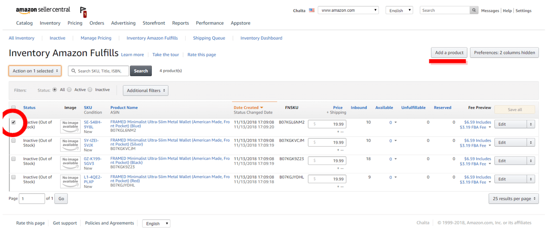
Task: Click the Add a product button
Action: (449, 52)
